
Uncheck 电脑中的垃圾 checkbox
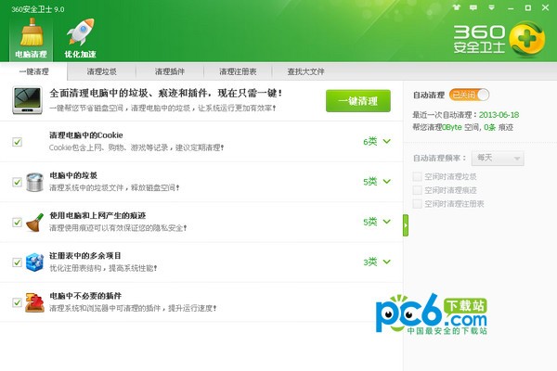(17, 182)
